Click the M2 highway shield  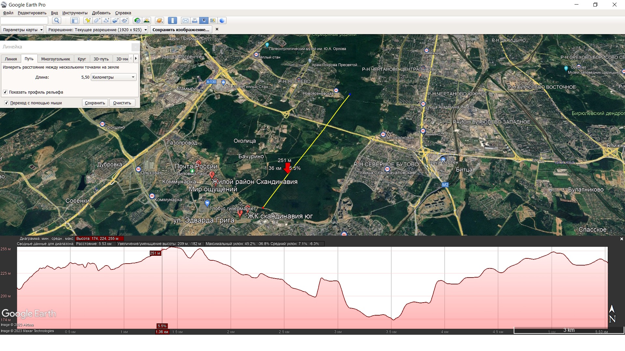pos(445,185)
